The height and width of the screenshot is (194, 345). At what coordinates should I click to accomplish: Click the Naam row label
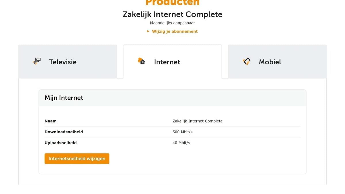51,121
